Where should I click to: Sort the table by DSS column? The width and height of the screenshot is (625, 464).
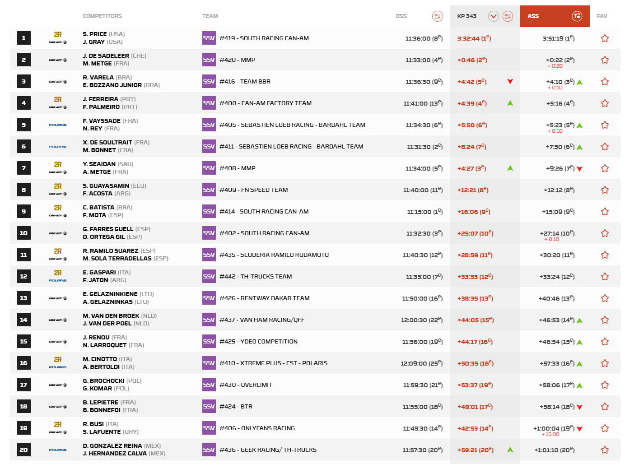click(437, 16)
